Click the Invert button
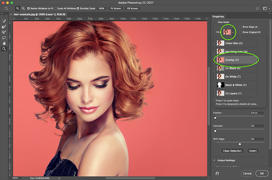Viewport: 272px width, 180px height. pyautogui.click(x=253, y=151)
